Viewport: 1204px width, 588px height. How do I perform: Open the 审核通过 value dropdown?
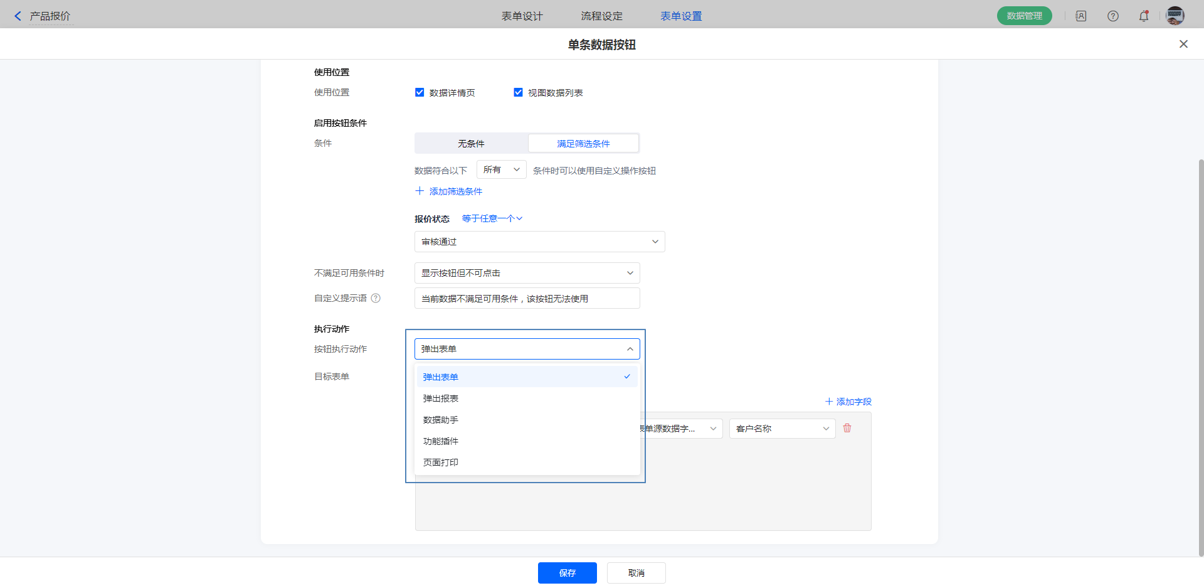point(539,242)
